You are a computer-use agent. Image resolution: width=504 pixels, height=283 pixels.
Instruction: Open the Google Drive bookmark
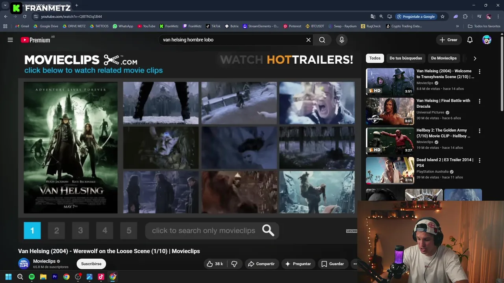point(46,26)
